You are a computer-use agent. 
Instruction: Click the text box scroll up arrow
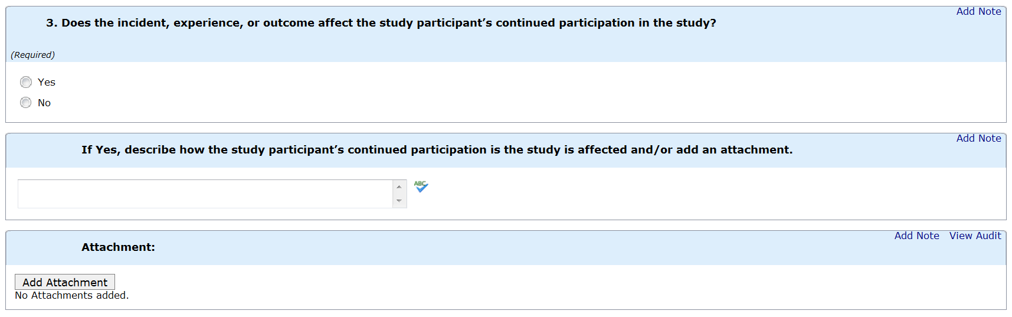pyautogui.click(x=399, y=187)
